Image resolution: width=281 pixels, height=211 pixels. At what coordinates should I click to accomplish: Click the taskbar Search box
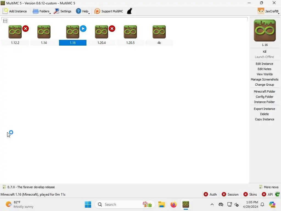(125, 204)
